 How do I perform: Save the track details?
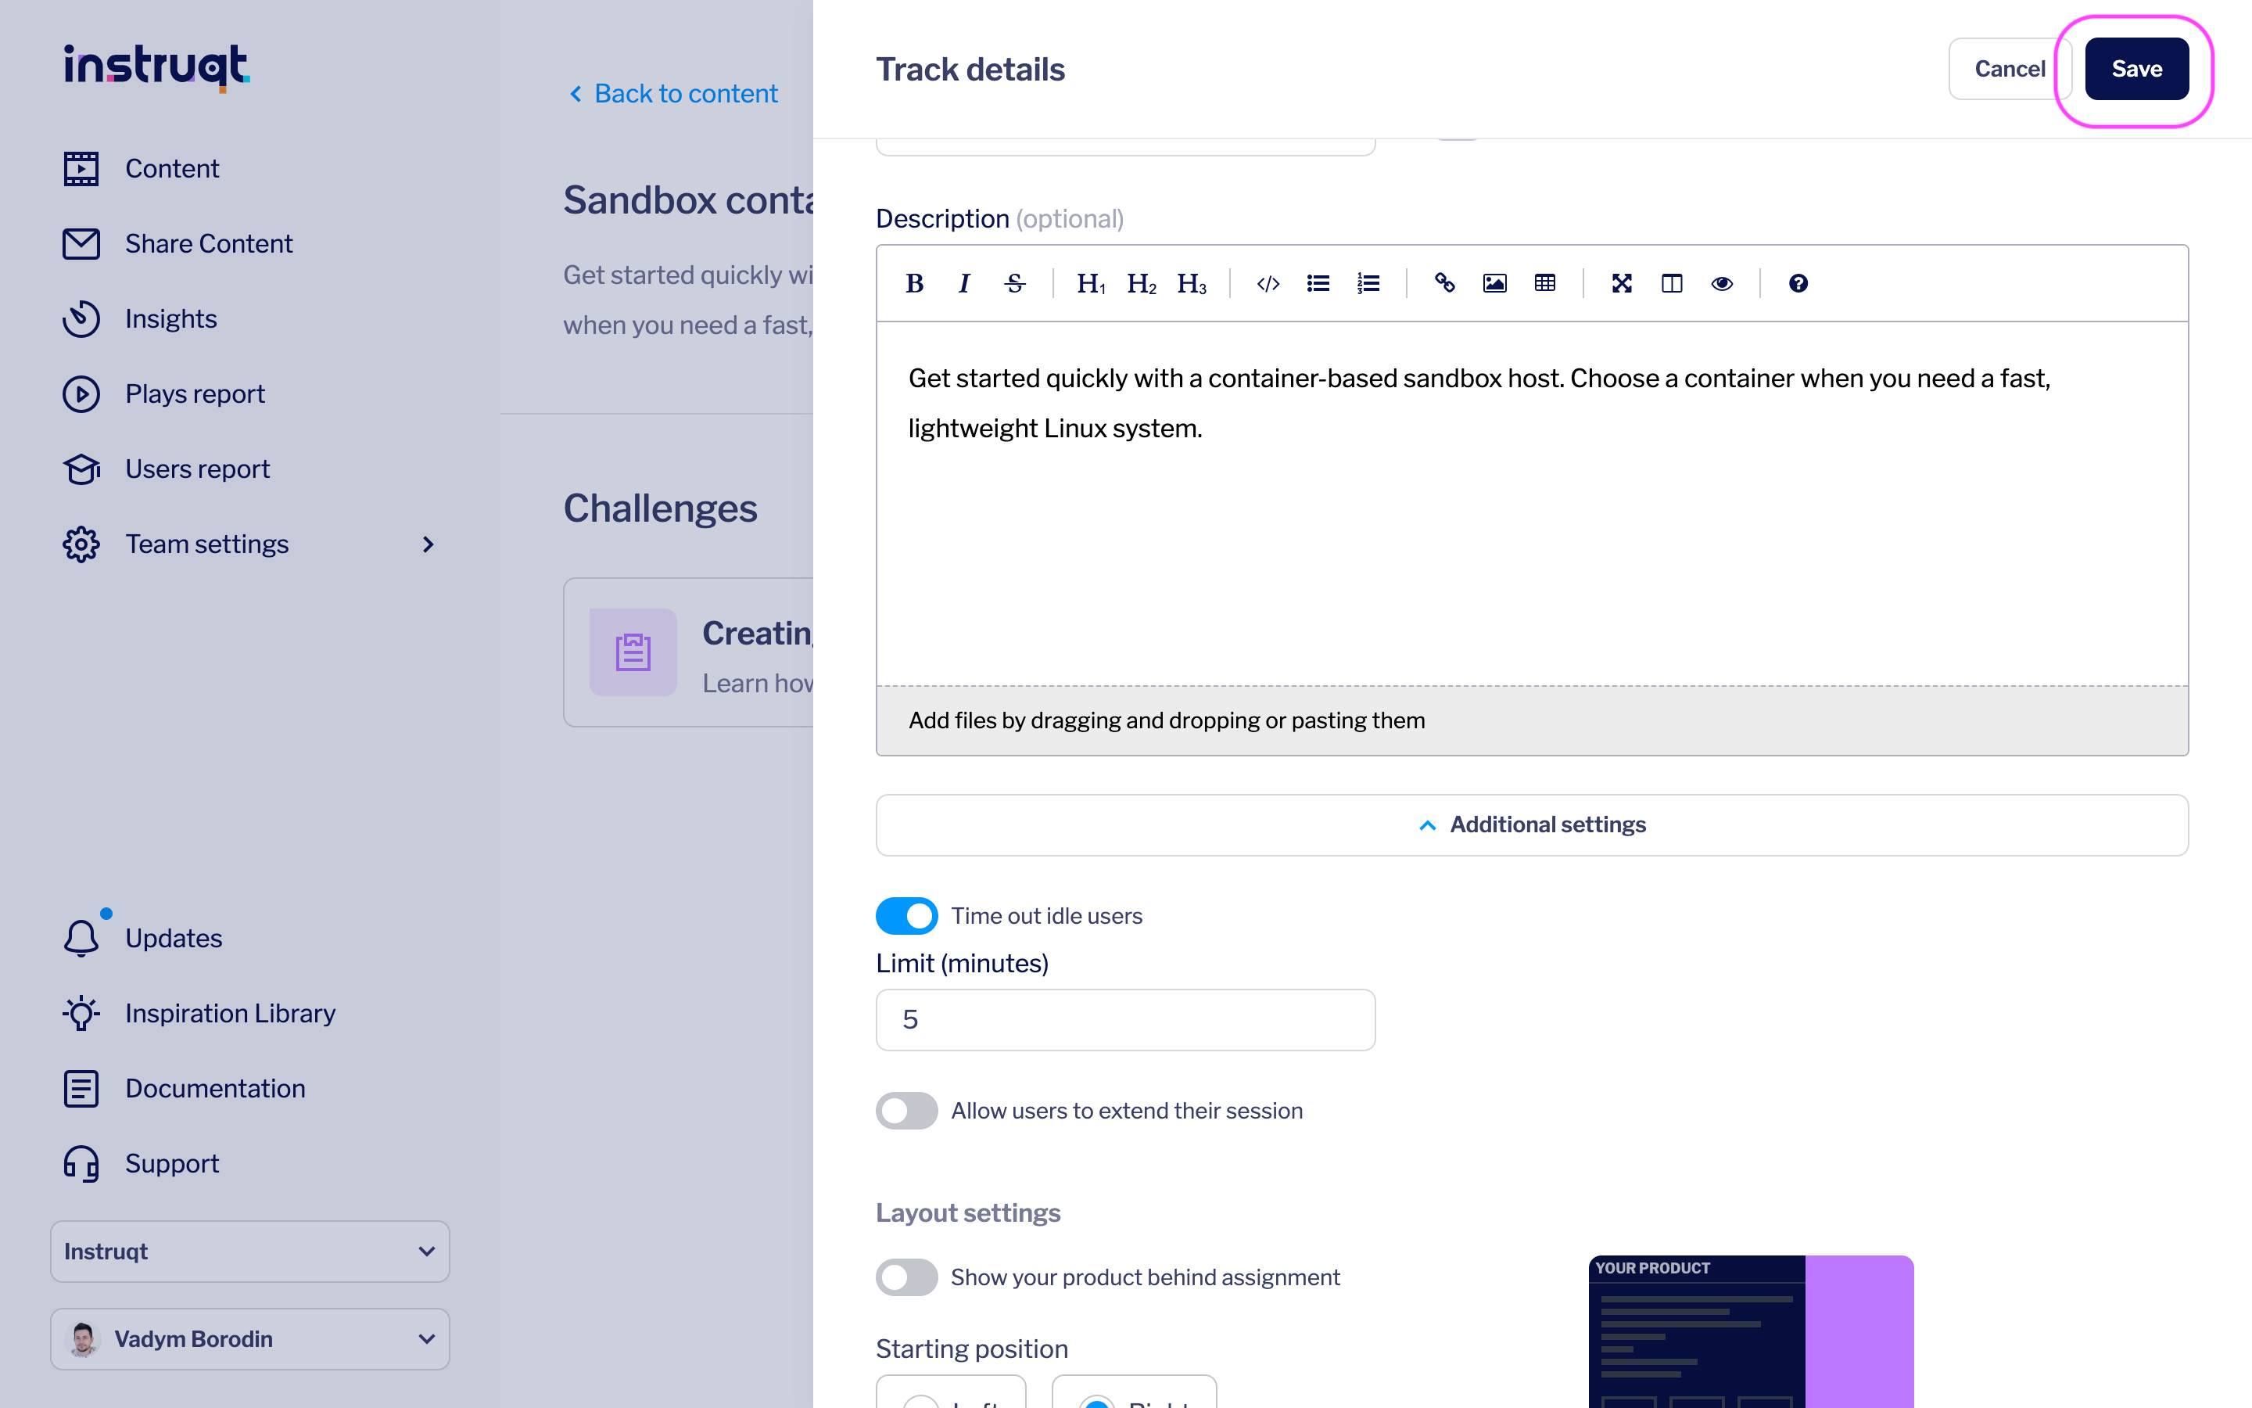2135,69
